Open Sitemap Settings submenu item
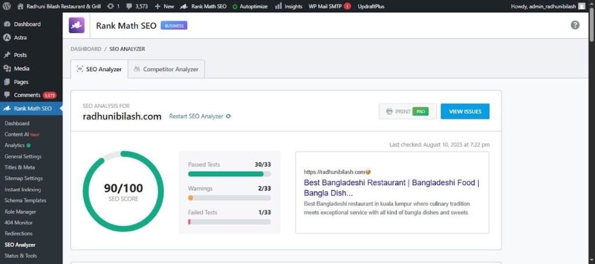 [23, 178]
